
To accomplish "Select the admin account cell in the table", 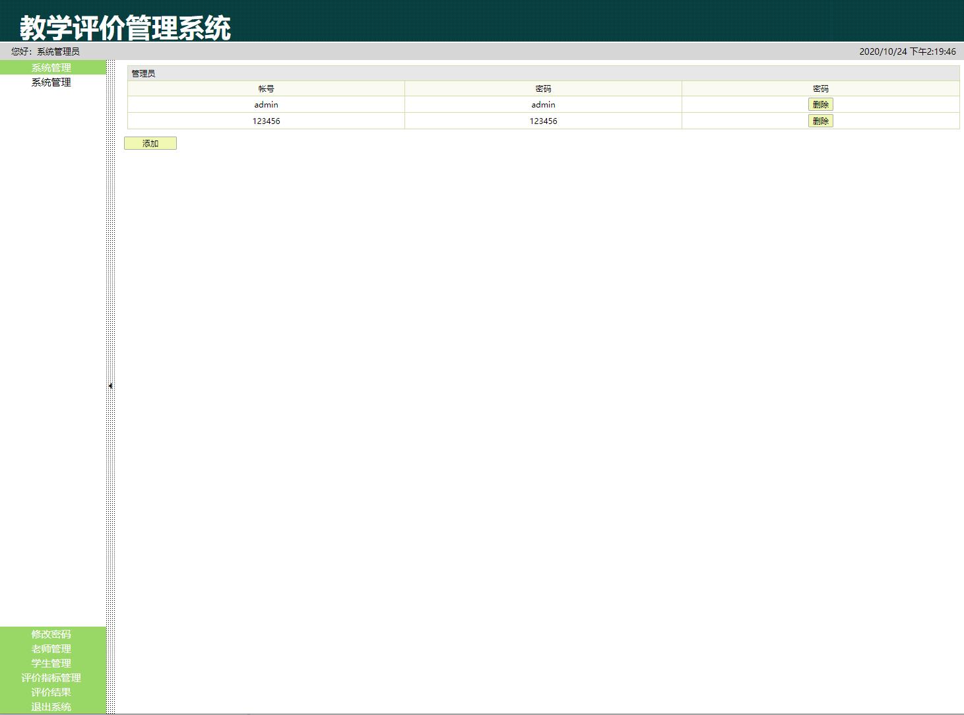I will (x=266, y=104).
